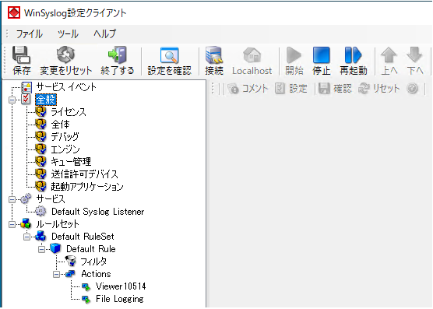Select the フィルタ tree item
Screen dimensions: 433x309
[x=93, y=262]
